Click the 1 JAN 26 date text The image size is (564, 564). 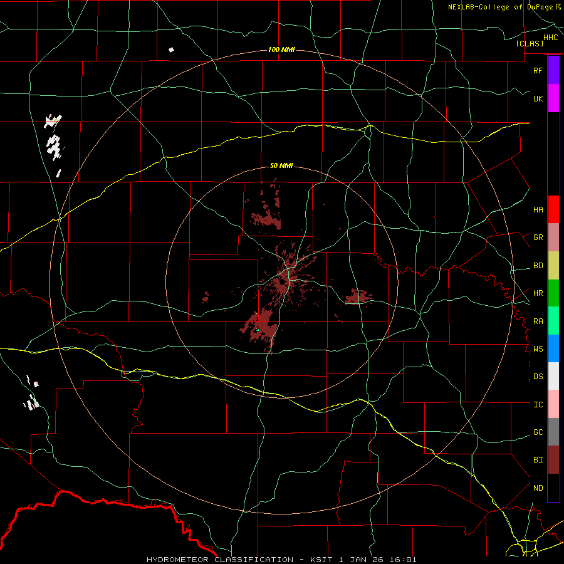click(361, 560)
